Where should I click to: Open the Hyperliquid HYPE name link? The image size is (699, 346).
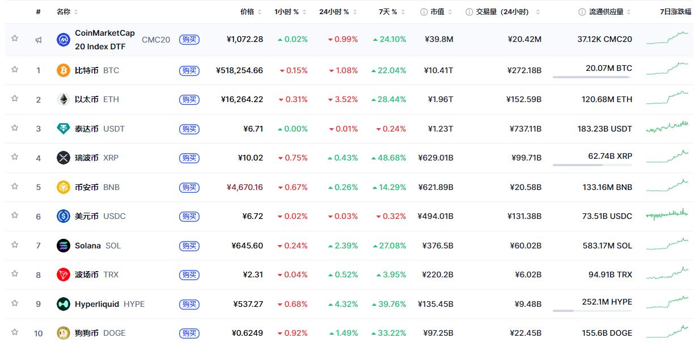[110, 304]
